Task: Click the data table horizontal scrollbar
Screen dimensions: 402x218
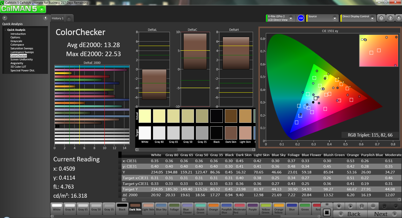Action: pyautogui.click(x=214, y=200)
